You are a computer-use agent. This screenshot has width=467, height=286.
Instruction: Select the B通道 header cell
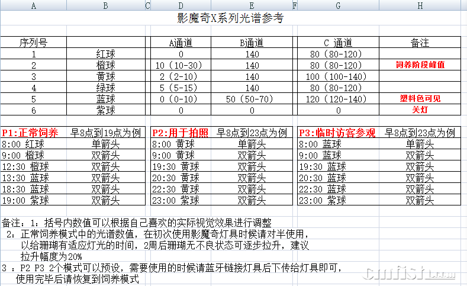(252, 43)
